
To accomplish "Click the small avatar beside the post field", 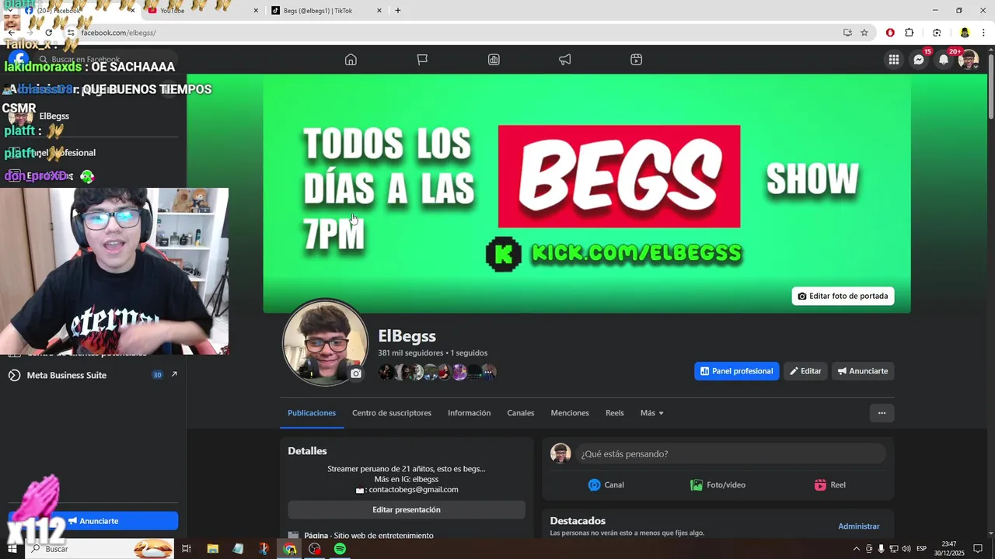I will click(560, 453).
